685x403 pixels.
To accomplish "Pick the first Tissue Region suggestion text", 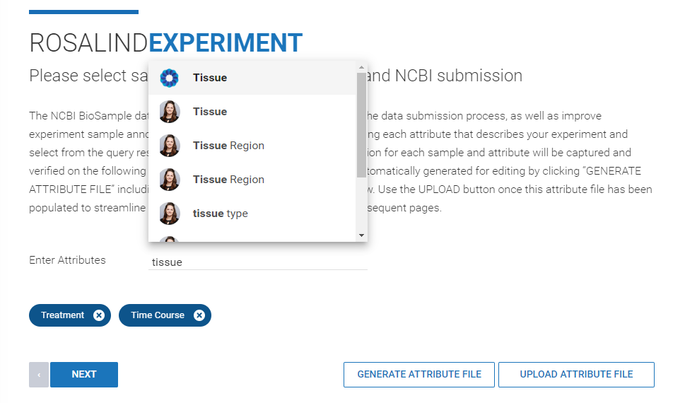I will point(228,146).
